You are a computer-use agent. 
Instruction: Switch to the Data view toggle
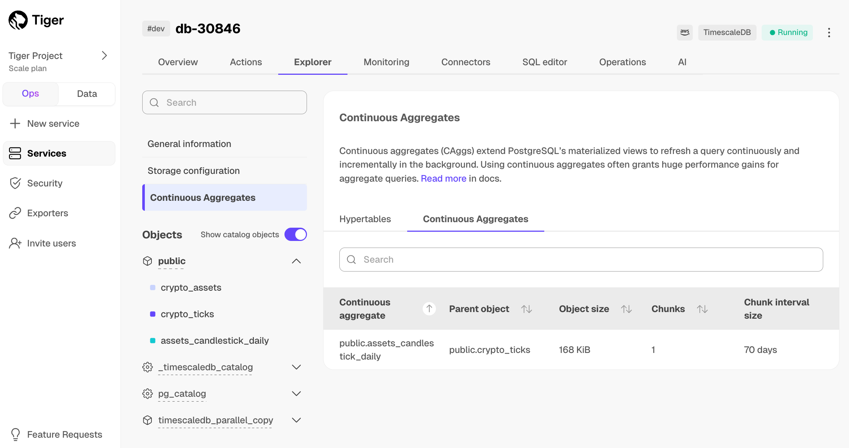[87, 94]
